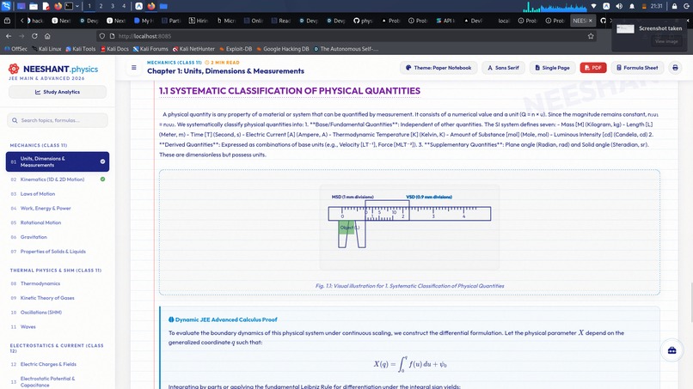Switch to the Hirin tab
693x389 pixels.
[199, 21]
